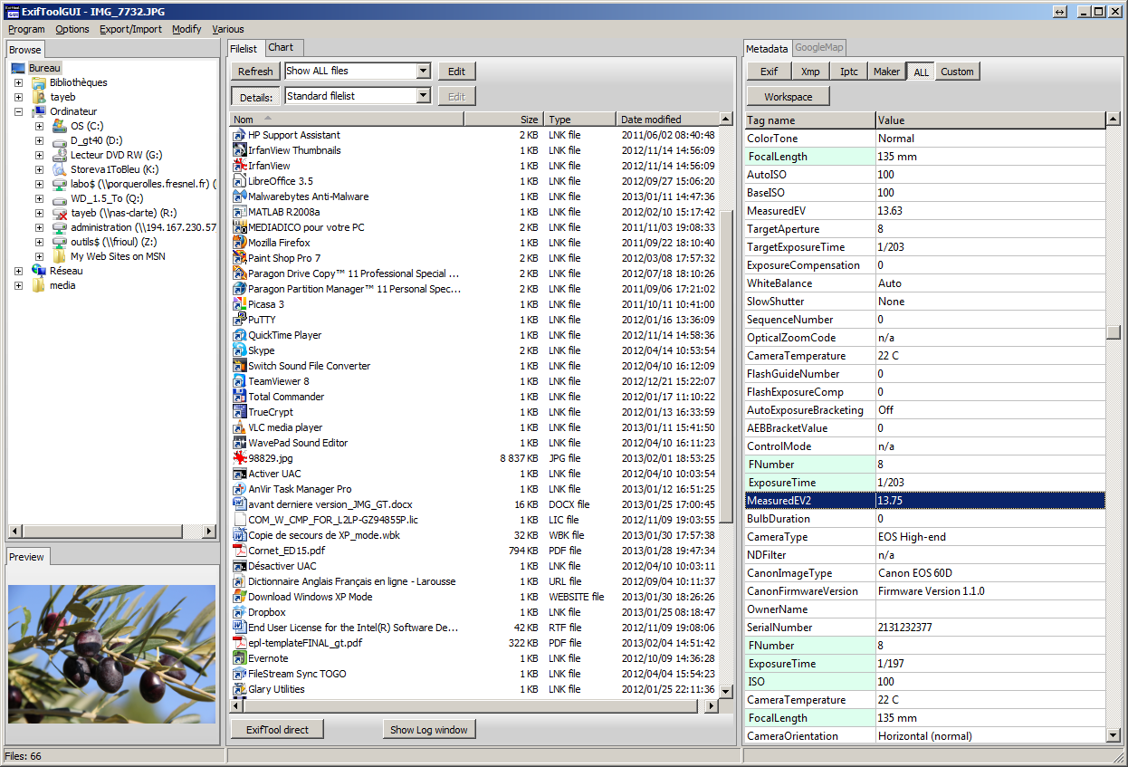The height and width of the screenshot is (767, 1128).
Task: Click the Picasa 3 shortcut icon
Action: click(240, 304)
